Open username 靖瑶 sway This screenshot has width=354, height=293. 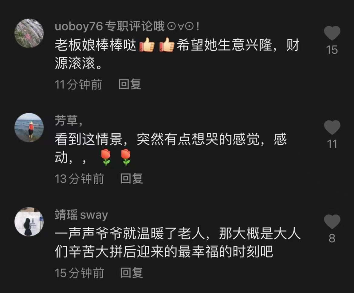[x=81, y=214]
